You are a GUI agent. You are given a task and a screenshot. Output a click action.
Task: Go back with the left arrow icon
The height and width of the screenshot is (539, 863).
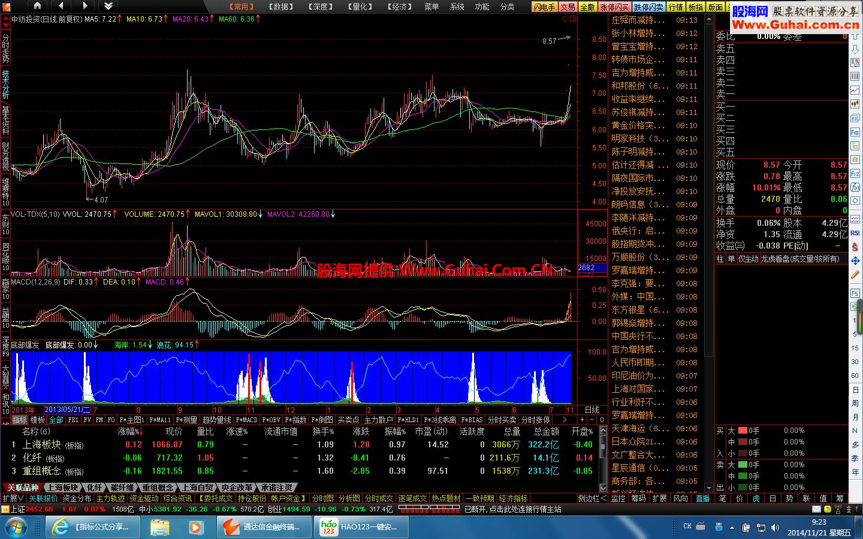coord(61,6)
